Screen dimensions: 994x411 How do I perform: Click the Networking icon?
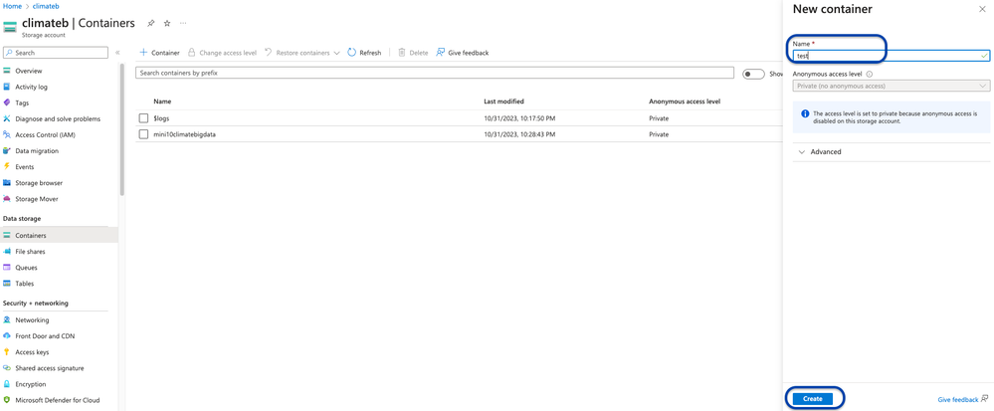coord(7,320)
